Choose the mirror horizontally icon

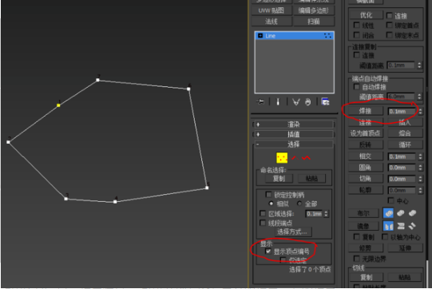click(388, 227)
